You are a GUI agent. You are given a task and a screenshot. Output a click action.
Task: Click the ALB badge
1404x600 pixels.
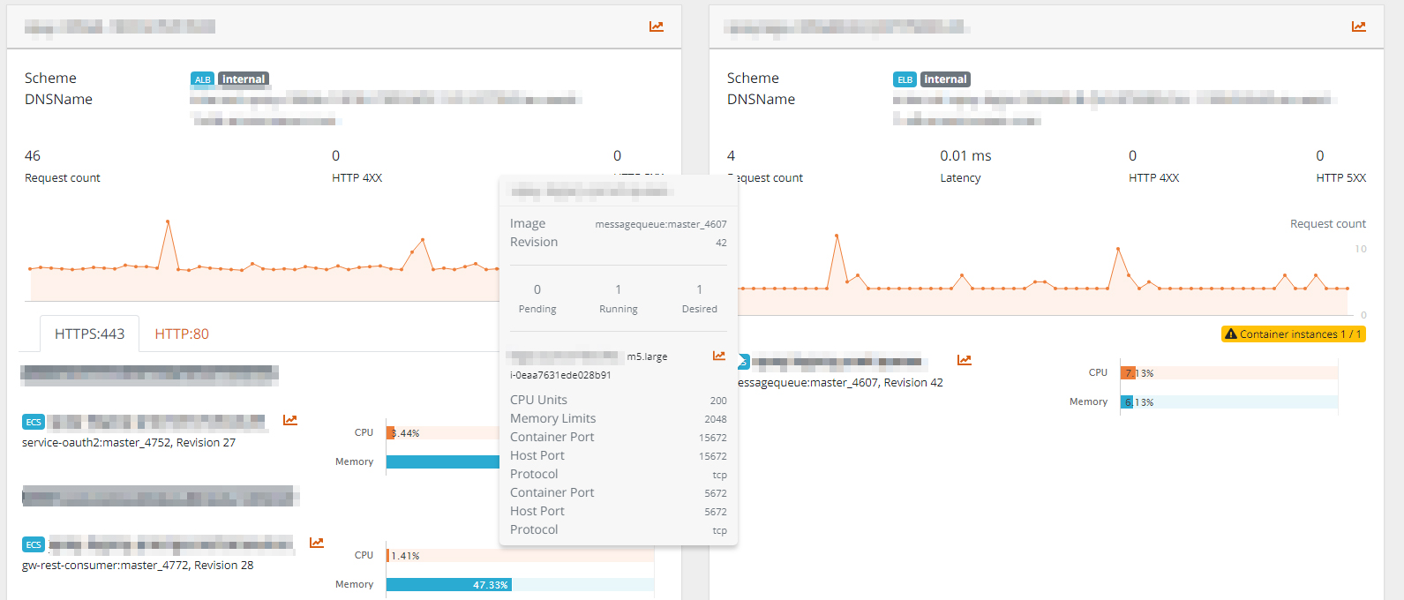point(203,79)
